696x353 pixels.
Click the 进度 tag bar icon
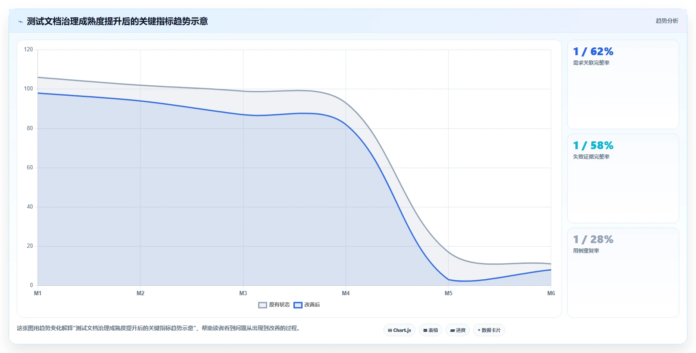click(x=453, y=331)
